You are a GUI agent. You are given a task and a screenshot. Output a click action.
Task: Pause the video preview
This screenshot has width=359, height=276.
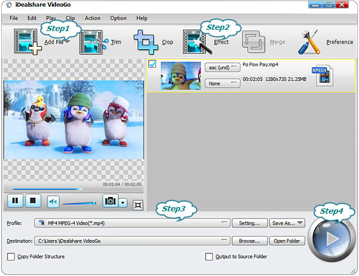click(x=15, y=201)
